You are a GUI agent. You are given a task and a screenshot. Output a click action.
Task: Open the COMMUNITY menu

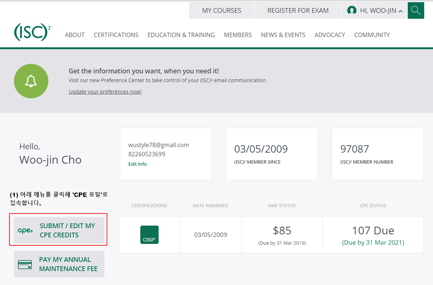point(372,35)
